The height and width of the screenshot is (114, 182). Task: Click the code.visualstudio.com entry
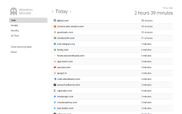[x=69, y=79]
